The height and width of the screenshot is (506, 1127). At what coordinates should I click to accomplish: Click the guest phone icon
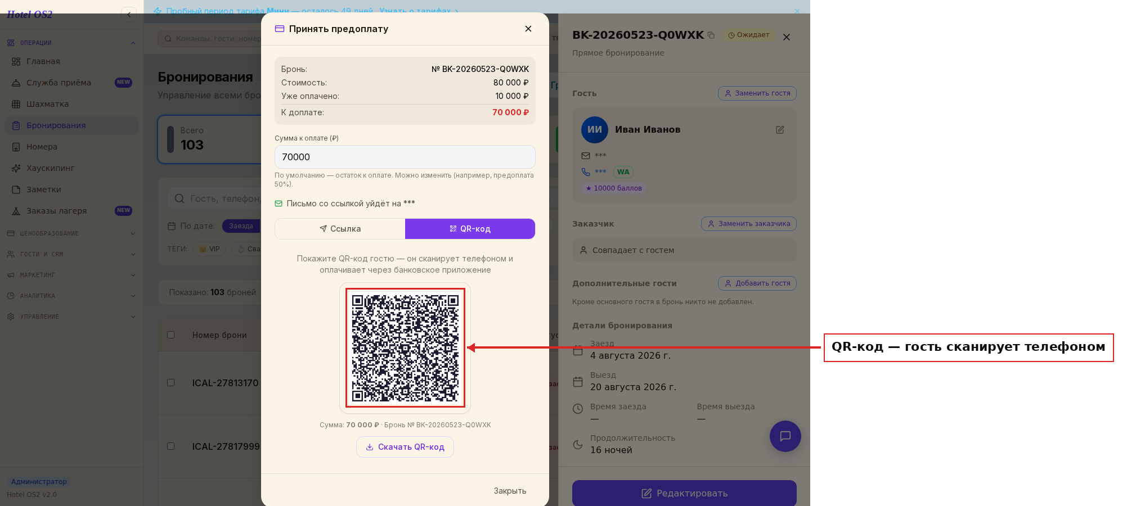(x=586, y=172)
